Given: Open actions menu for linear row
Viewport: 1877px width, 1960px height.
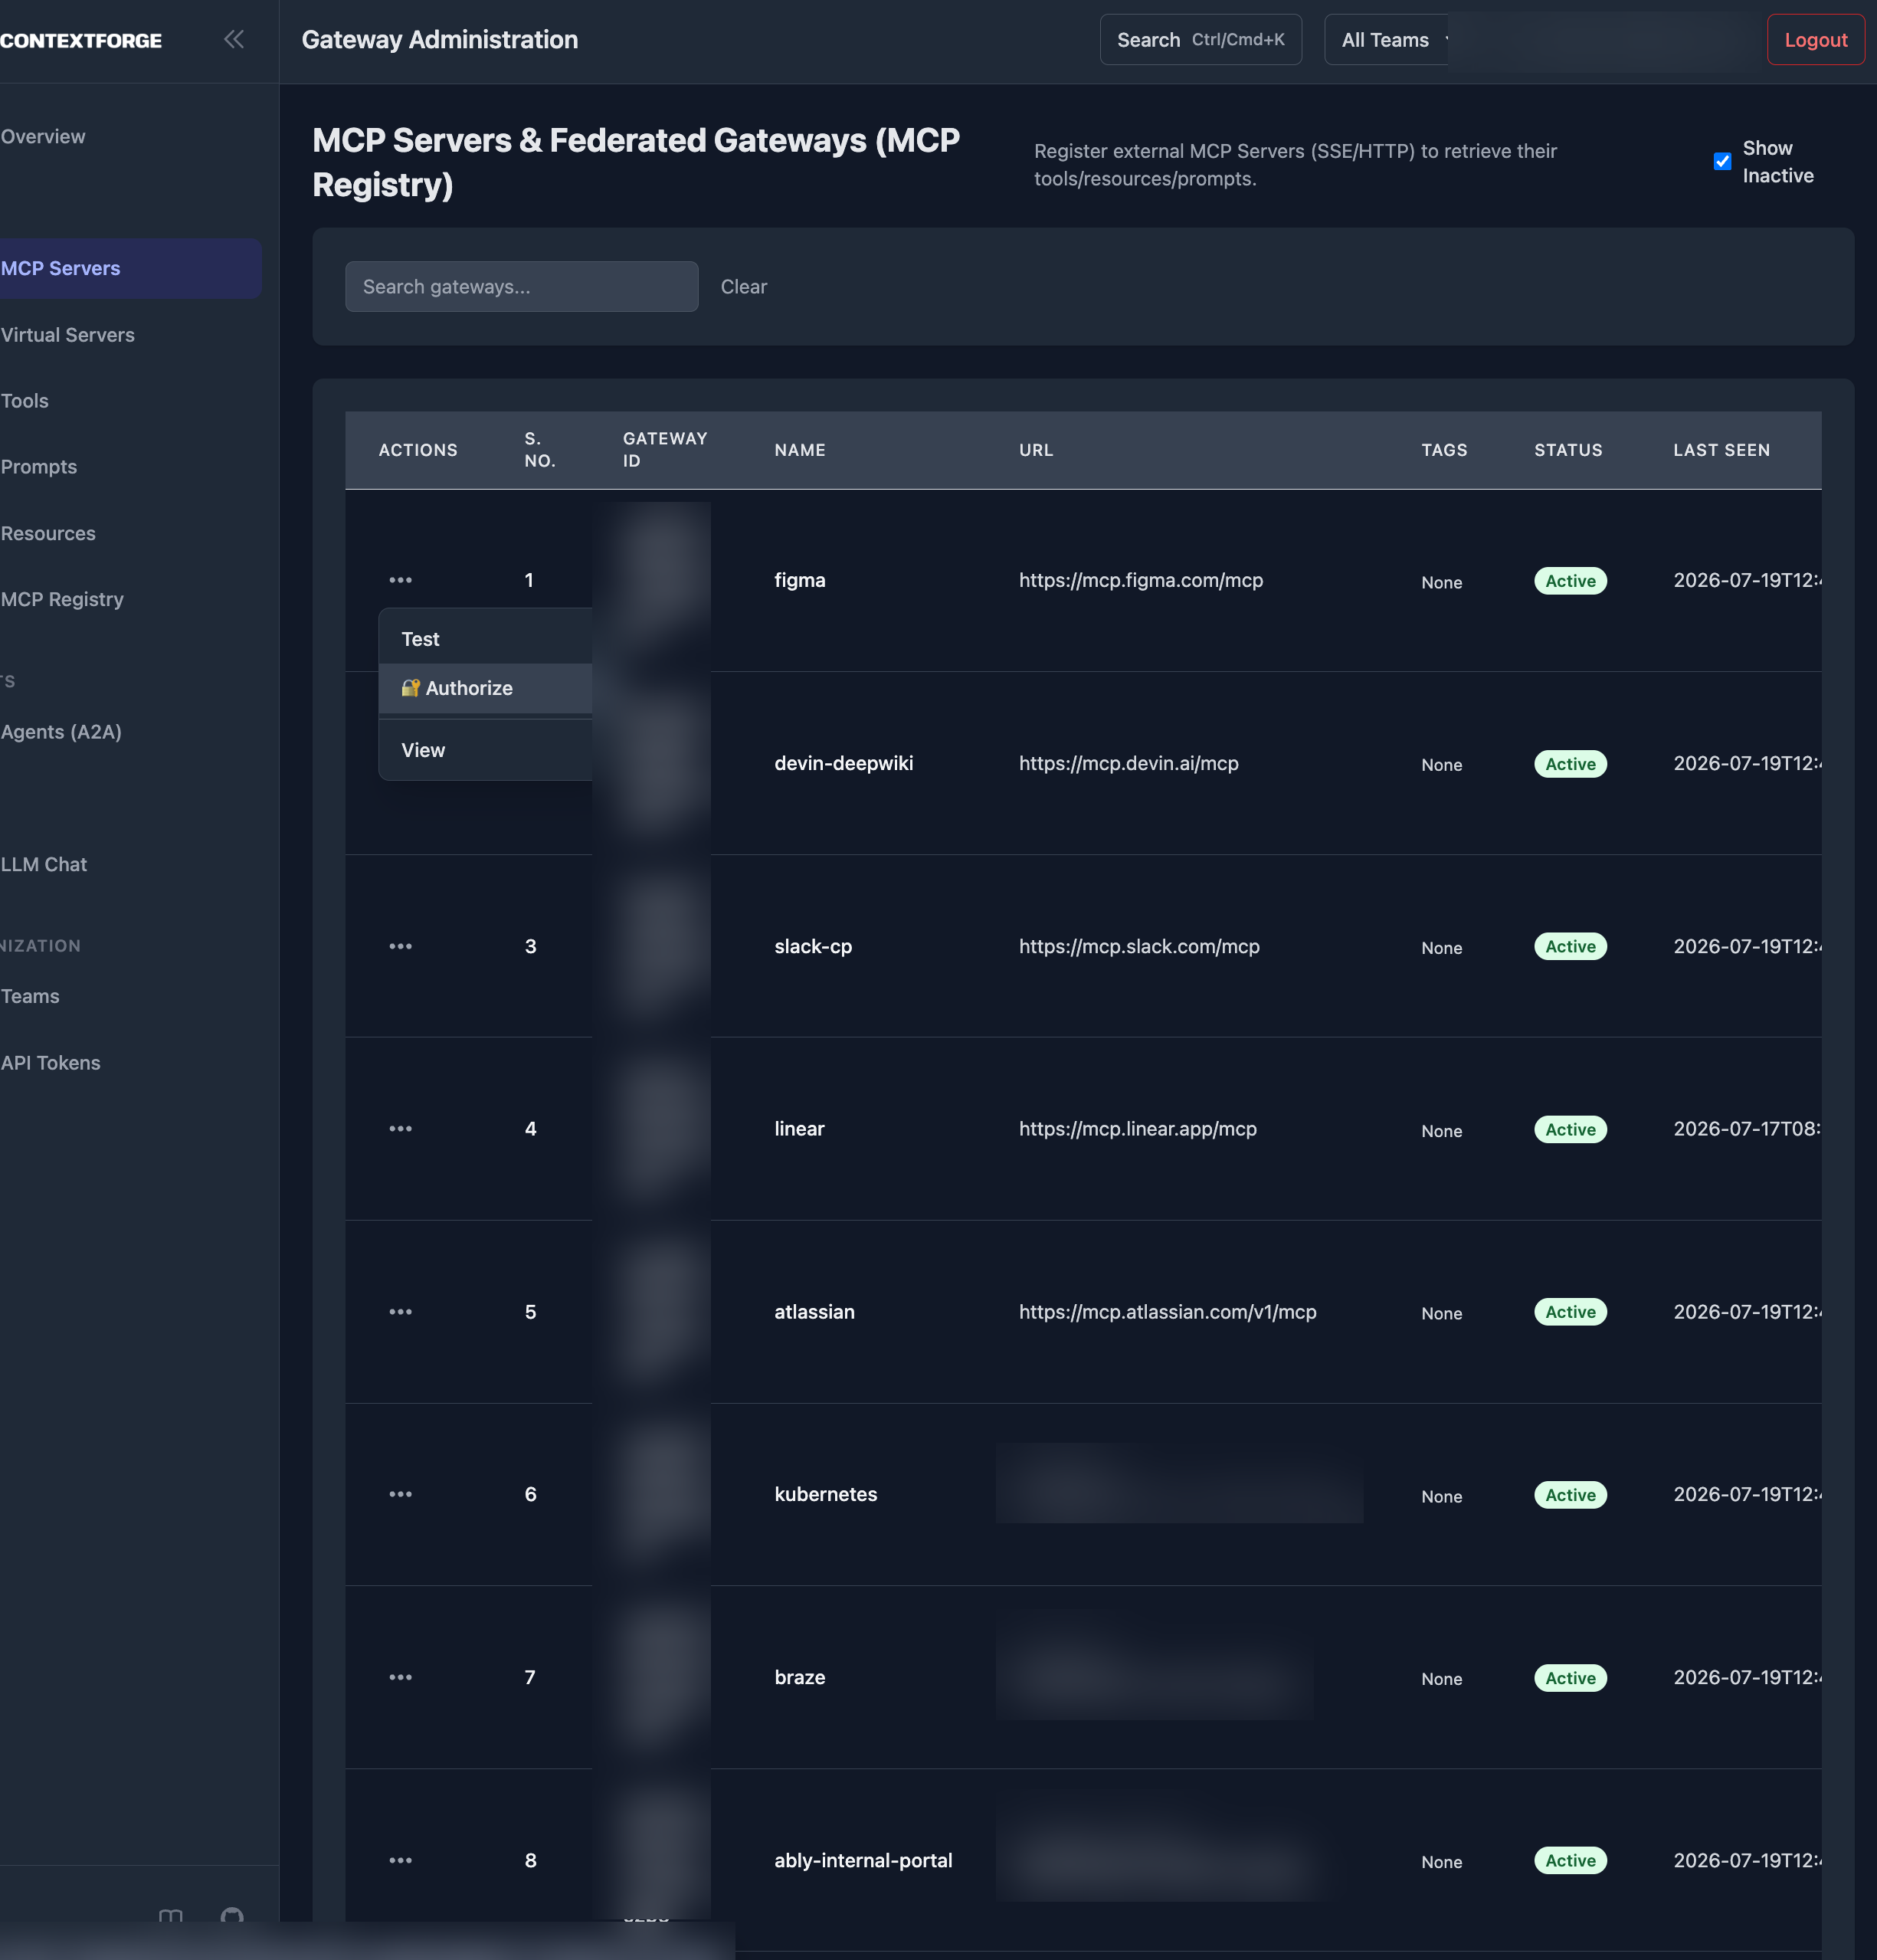Looking at the screenshot, I should point(400,1129).
